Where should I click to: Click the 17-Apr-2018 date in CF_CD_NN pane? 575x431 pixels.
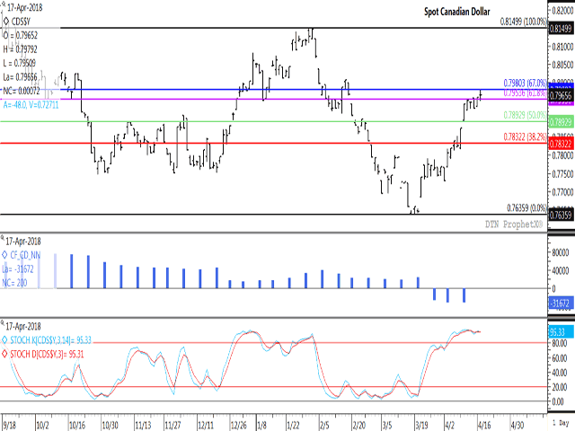23,242
